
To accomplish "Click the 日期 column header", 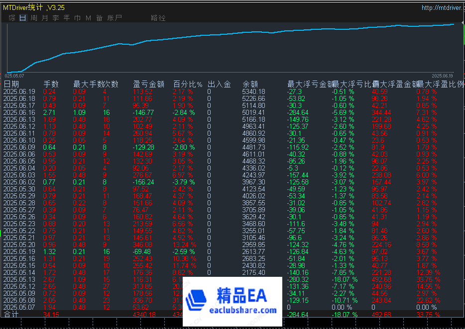I will [x=11, y=84].
